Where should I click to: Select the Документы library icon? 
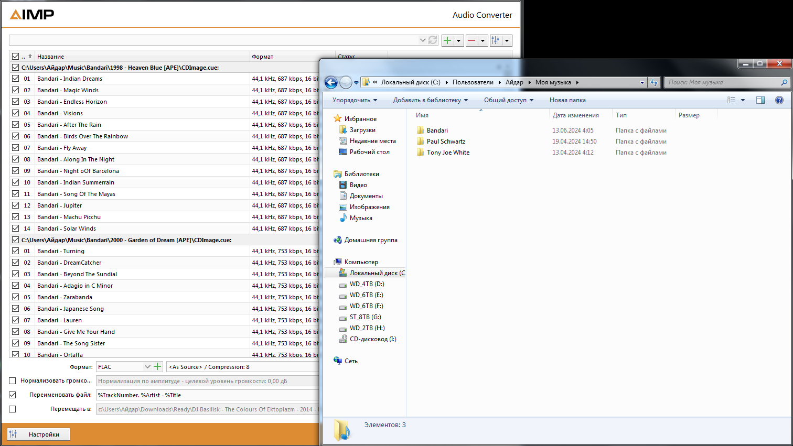click(343, 196)
